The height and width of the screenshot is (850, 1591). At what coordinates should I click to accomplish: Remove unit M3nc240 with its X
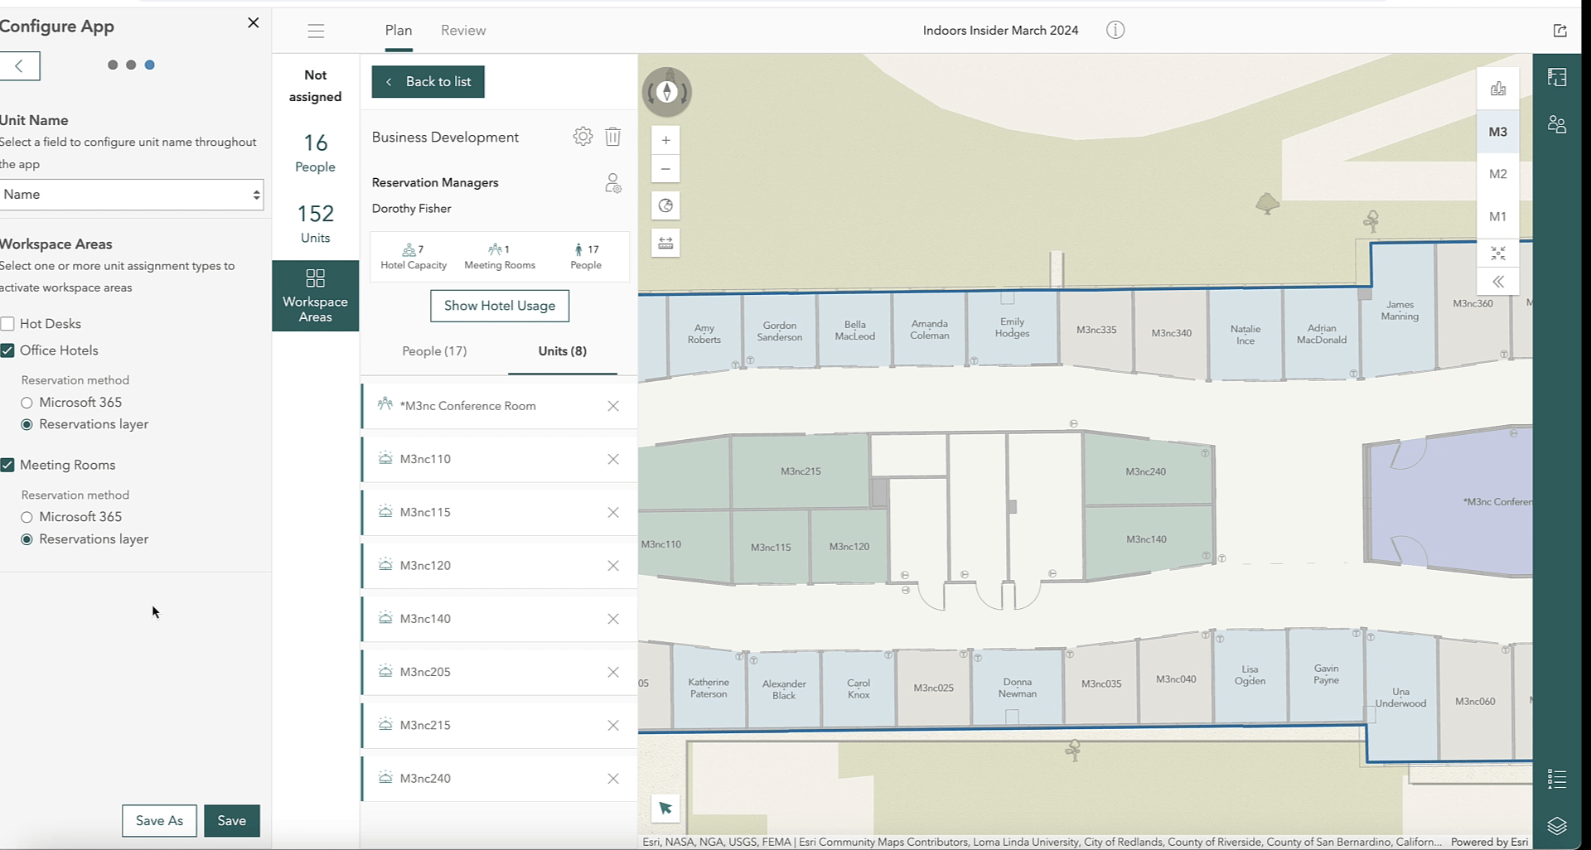613,778
